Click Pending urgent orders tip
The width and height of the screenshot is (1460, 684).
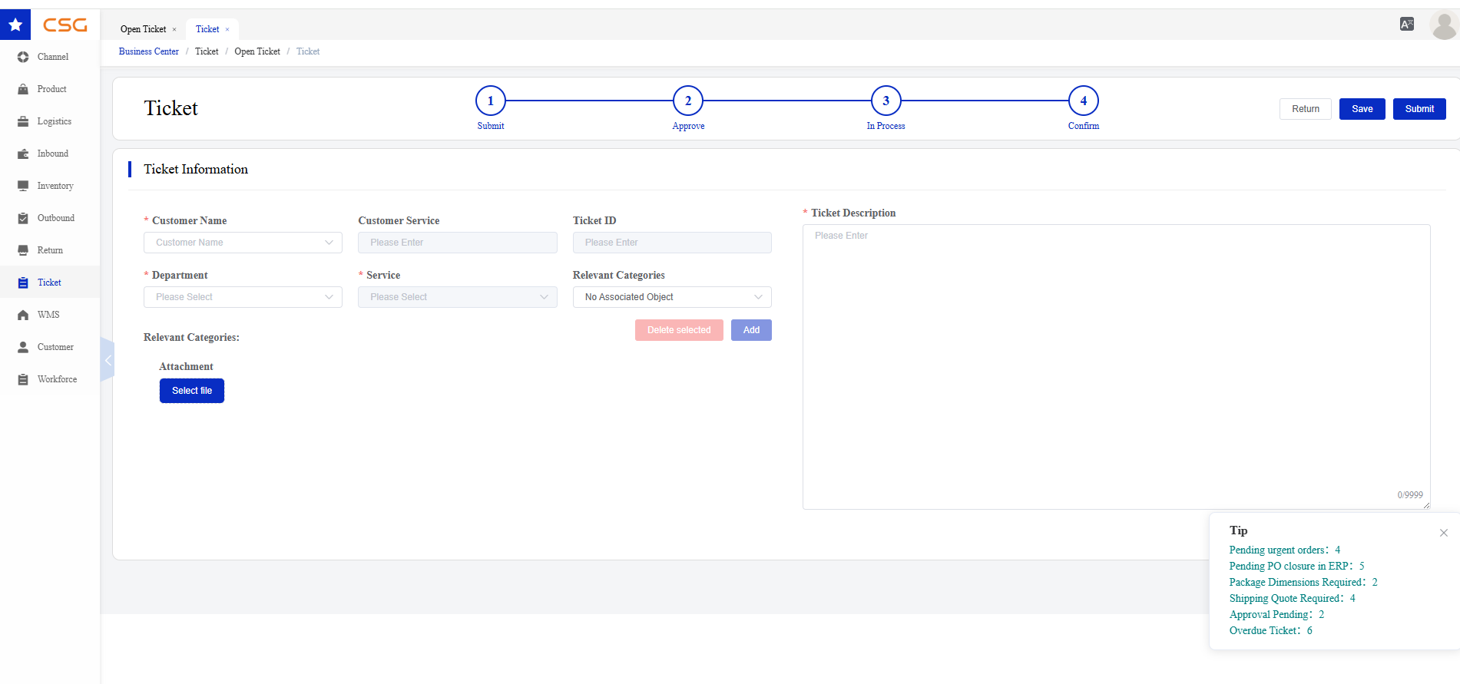[x=1285, y=550]
